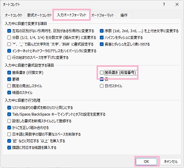Switch to the オートフォーマット tab
This screenshot has width=184, height=168.
pos(103,15)
